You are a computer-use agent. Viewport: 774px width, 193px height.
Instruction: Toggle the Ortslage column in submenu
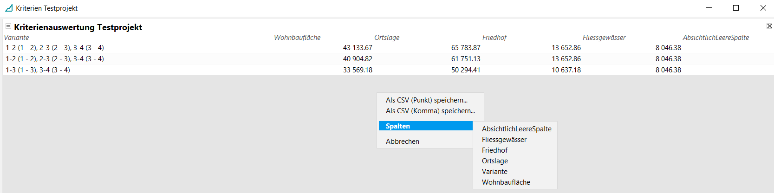[494, 161]
